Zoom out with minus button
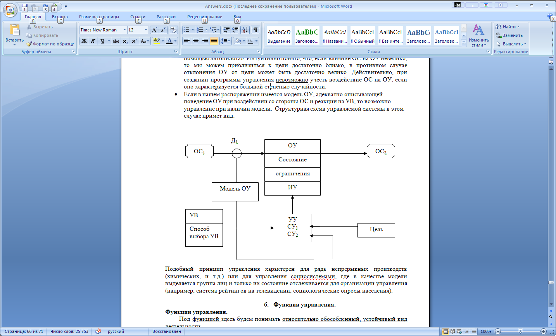Image resolution: width=556 pixels, height=336 pixels. click(x=498, y=331)
